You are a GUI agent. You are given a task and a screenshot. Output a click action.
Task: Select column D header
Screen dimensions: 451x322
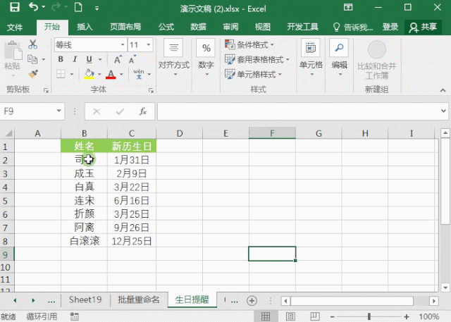pos(180,133)
